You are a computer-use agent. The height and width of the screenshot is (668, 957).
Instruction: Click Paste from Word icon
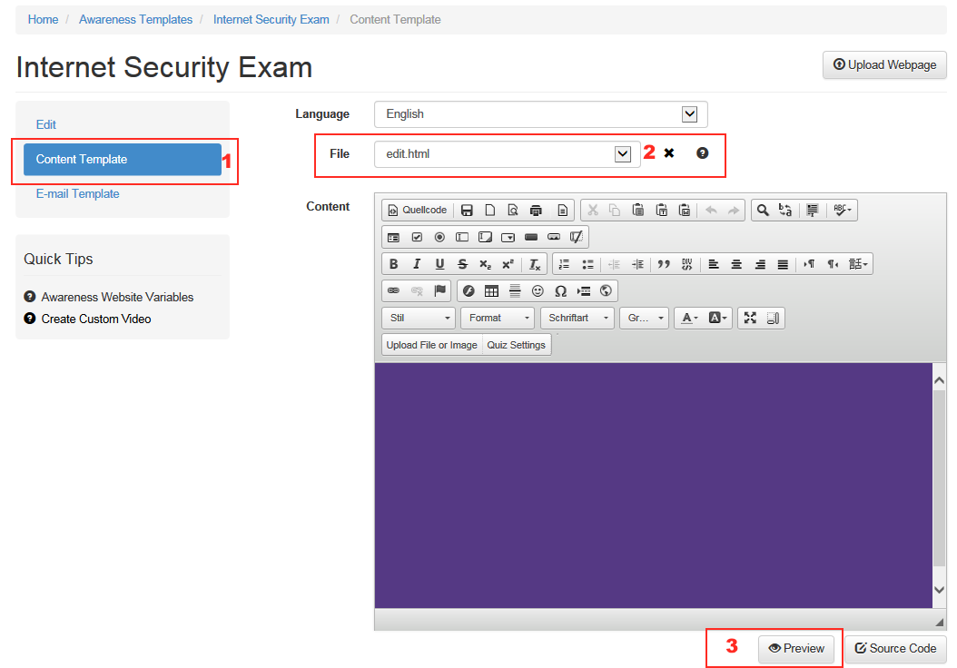click(x=685, y=210)
